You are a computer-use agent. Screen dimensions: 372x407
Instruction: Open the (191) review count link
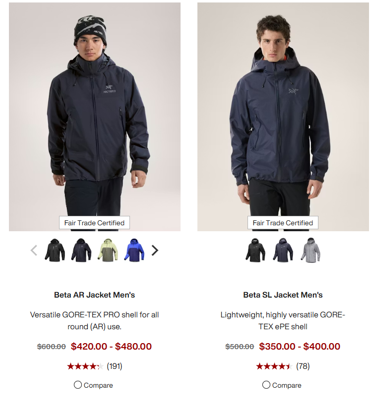(x=115, y=366)
